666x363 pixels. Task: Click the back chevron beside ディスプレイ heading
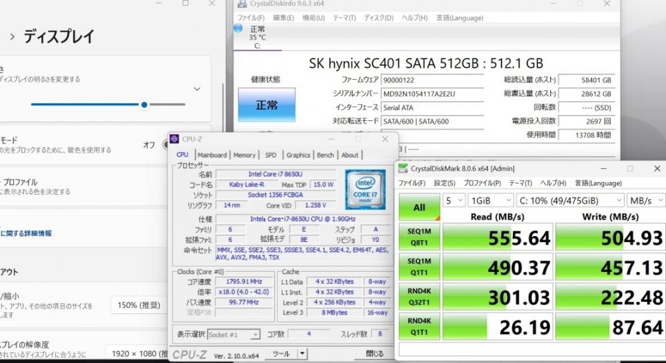(12, 37)
